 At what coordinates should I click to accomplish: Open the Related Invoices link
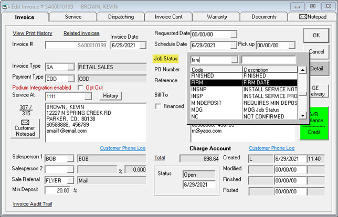pos(81,33)
